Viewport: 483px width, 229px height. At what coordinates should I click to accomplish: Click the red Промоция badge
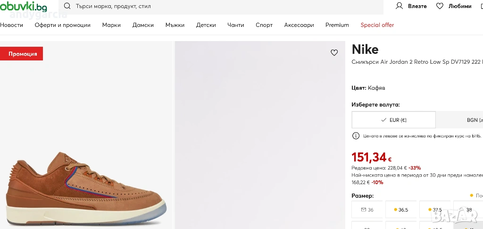(x=22, y=54)
